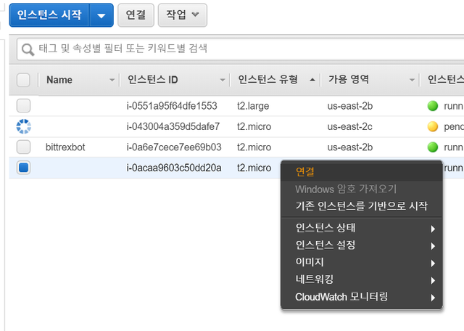Viewport: 464px width, 331px height.
Task: Select Windows 암호 가져오기 menu entry
Action: click(x=362, y=189)
